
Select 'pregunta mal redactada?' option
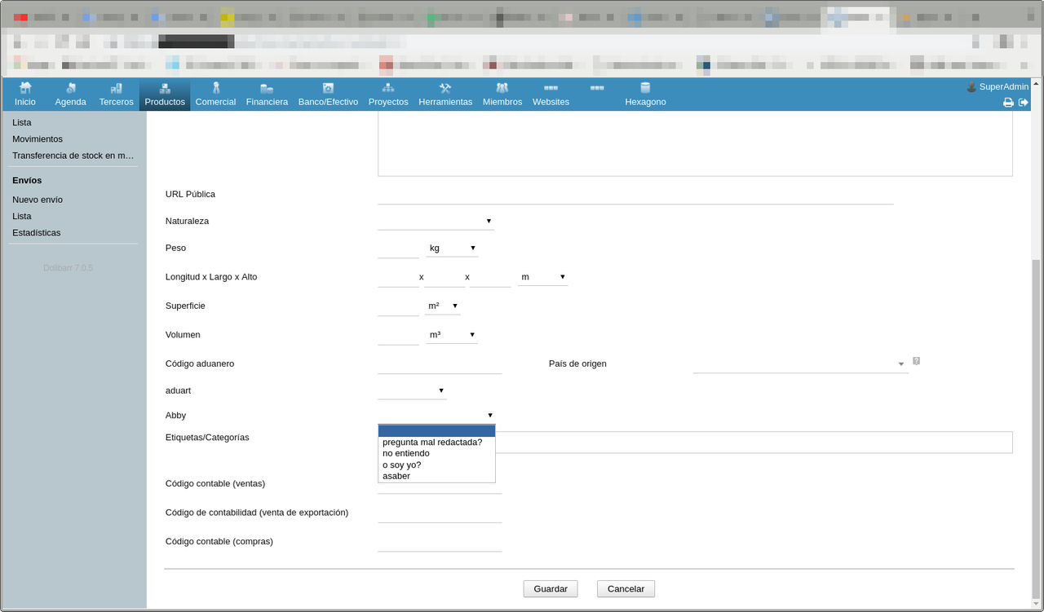click(x=436, y=442)
